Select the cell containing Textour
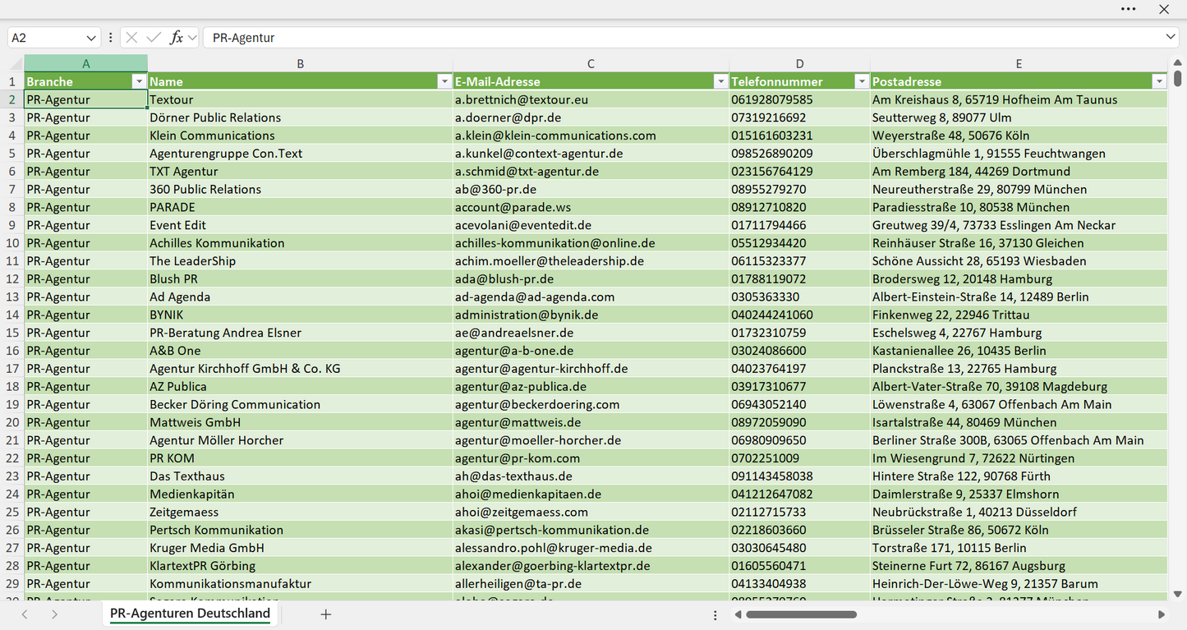 click(x=300, y=99)
